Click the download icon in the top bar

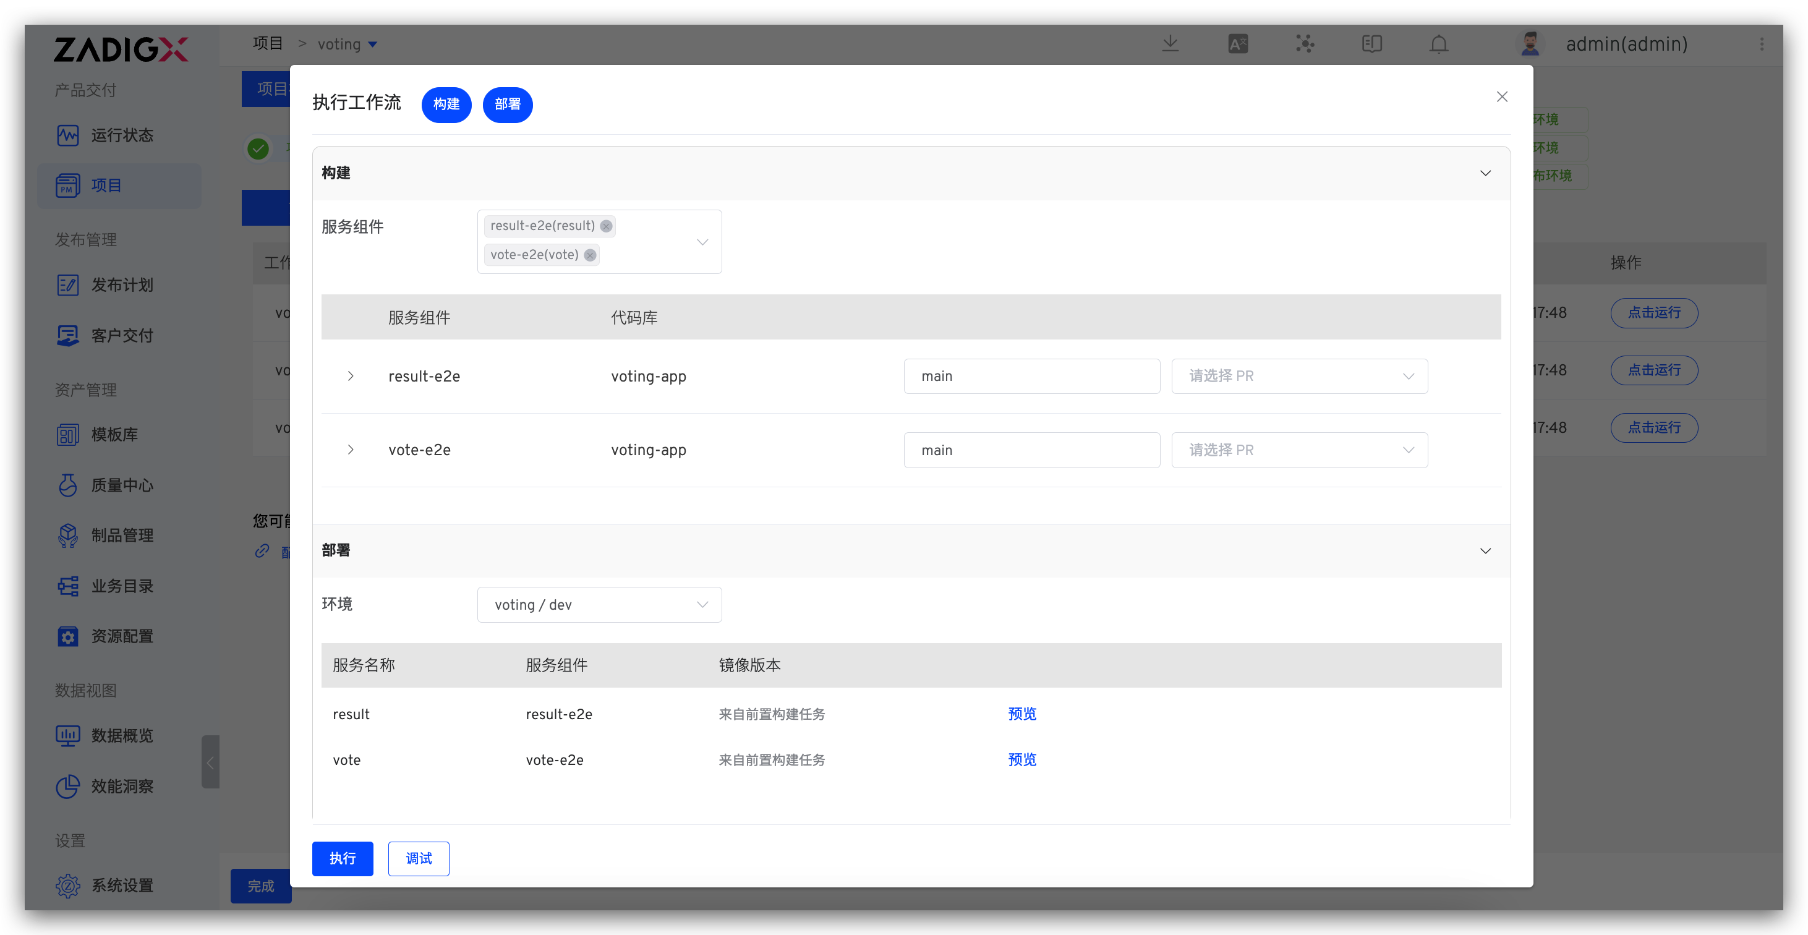click(x=1169, y=43)
